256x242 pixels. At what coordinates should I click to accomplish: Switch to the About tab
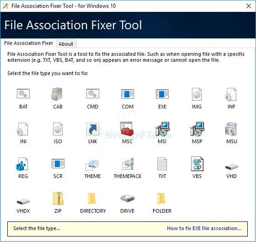pyautogui.click(x=66, y=44)
